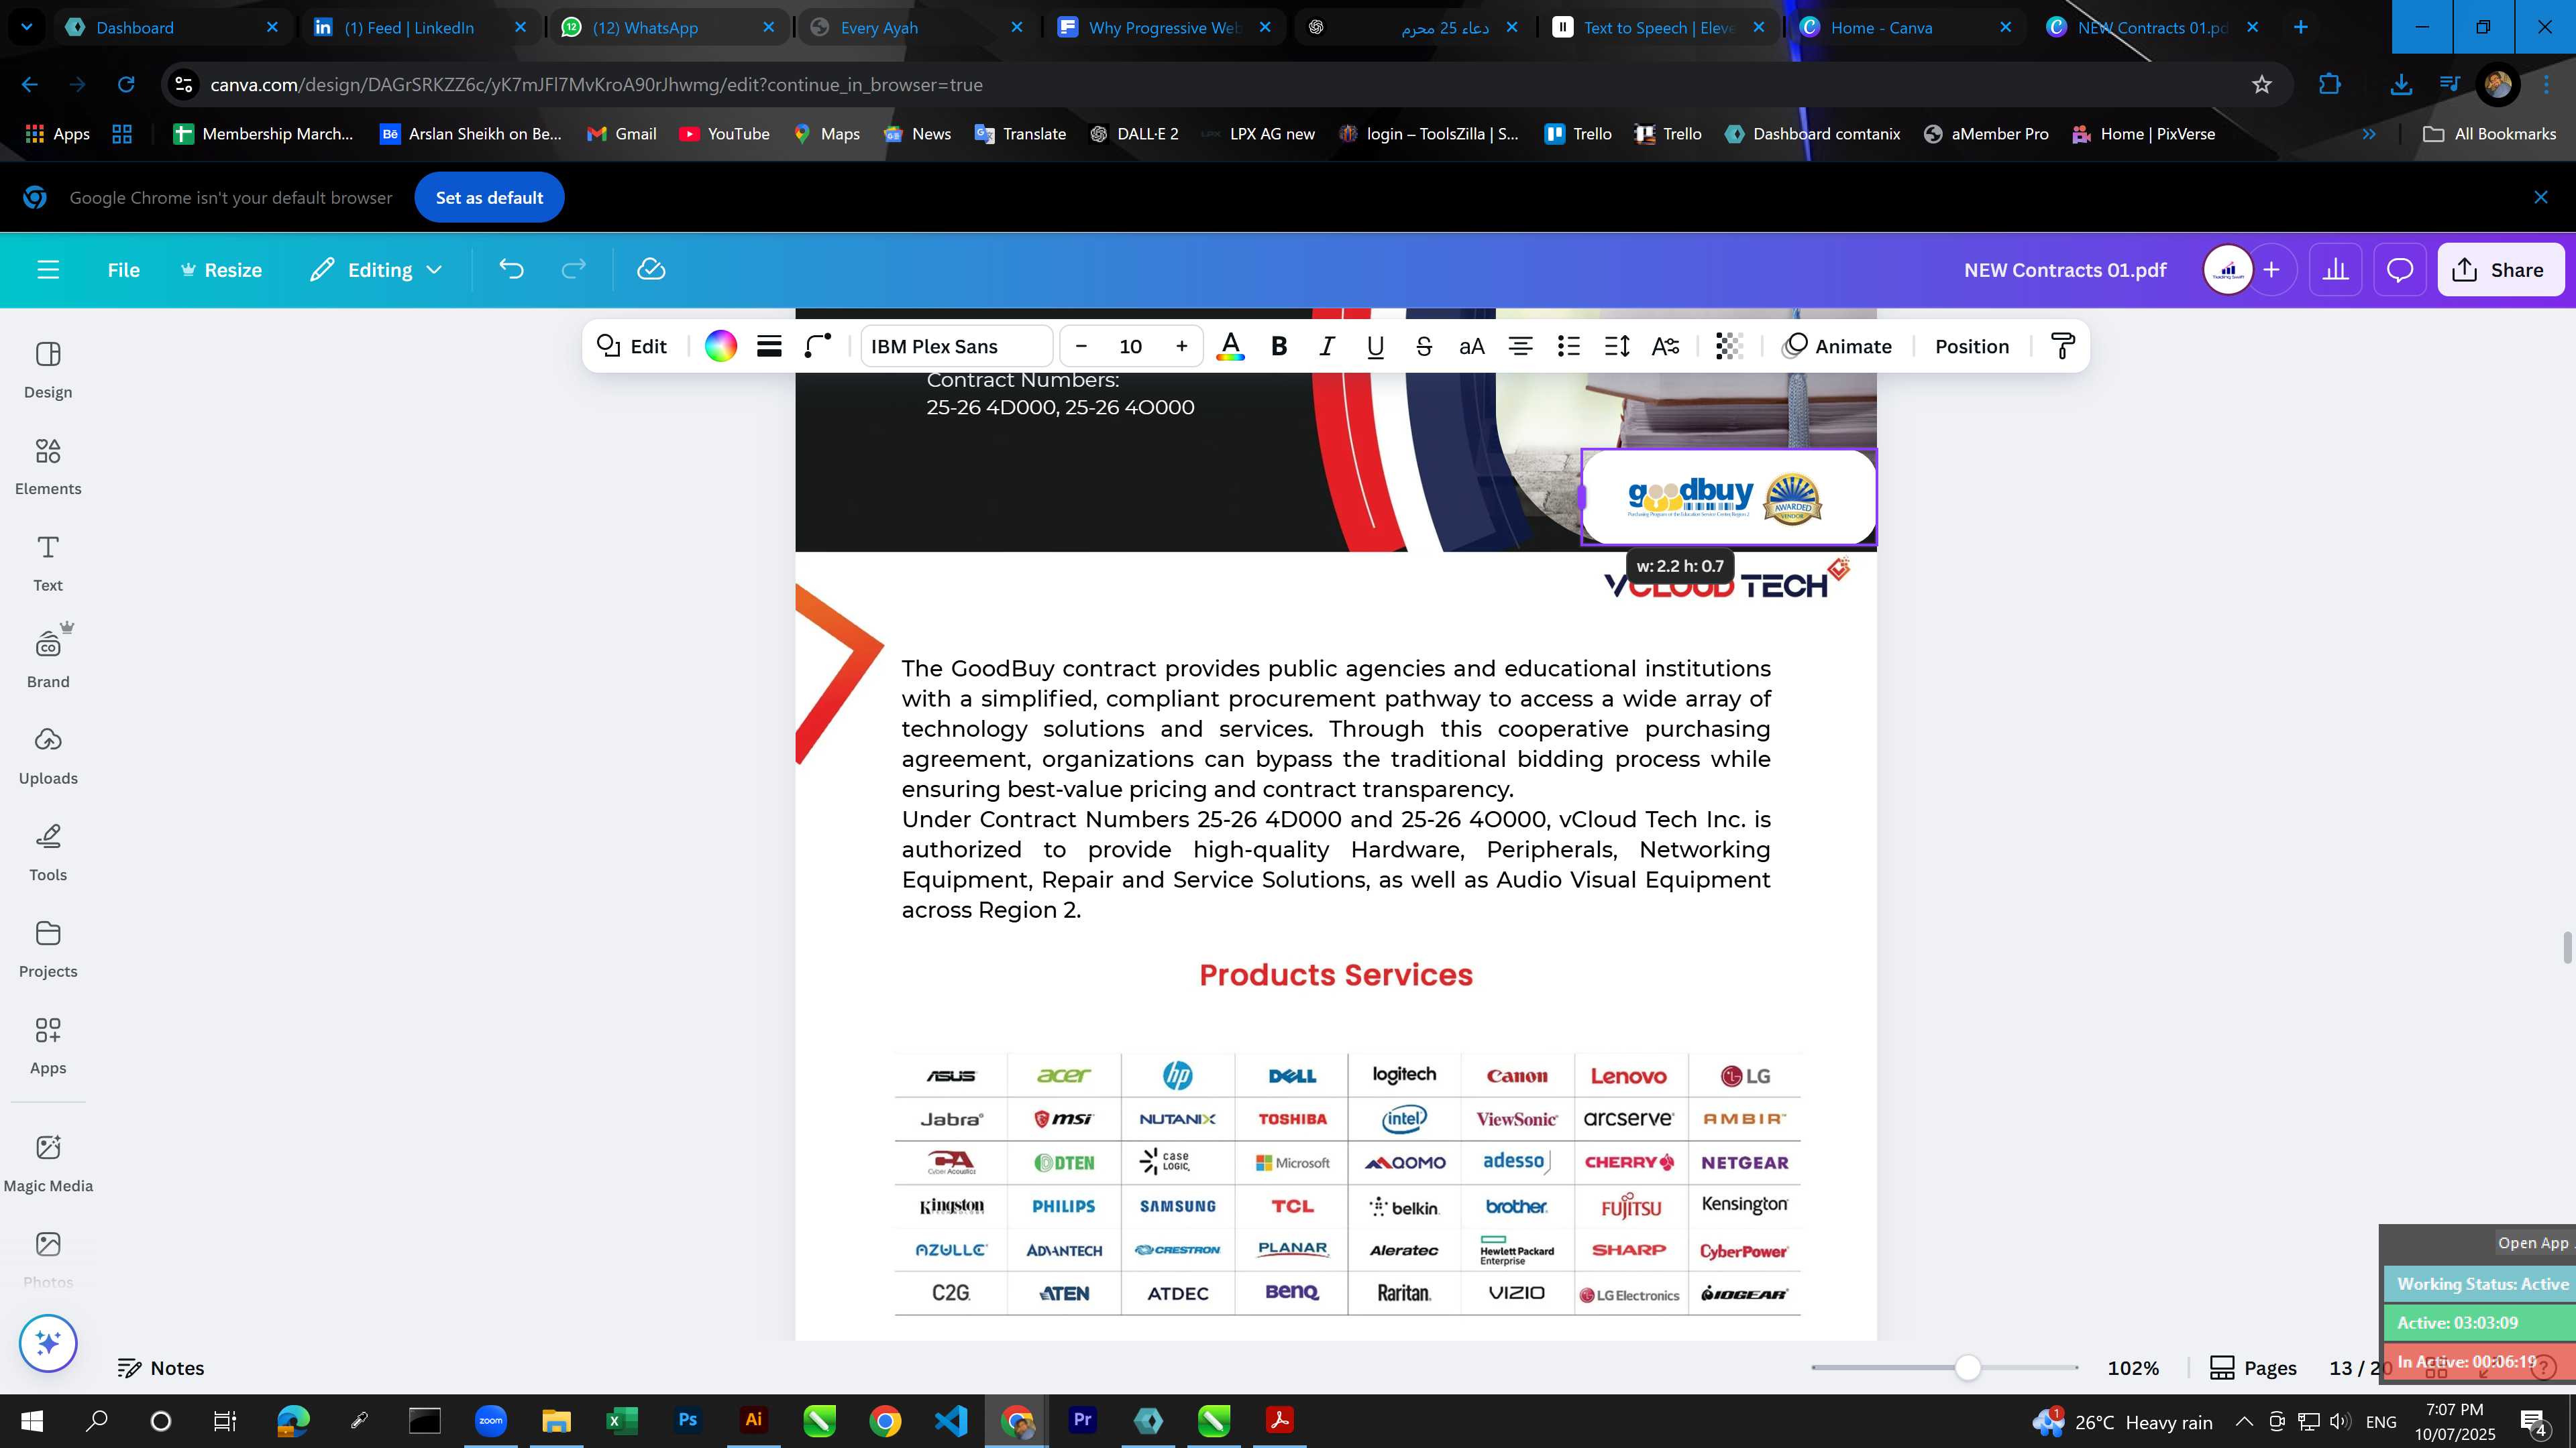Open the Tools panel
This screenshot has height=1448, width=2576.
48,853
